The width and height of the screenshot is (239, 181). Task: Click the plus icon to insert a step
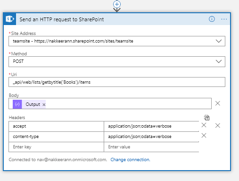117,4
